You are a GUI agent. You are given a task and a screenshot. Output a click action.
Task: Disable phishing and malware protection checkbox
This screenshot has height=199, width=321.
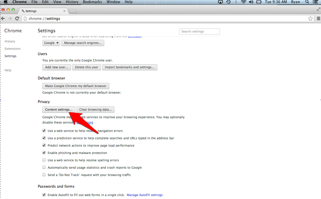[44, 153]
